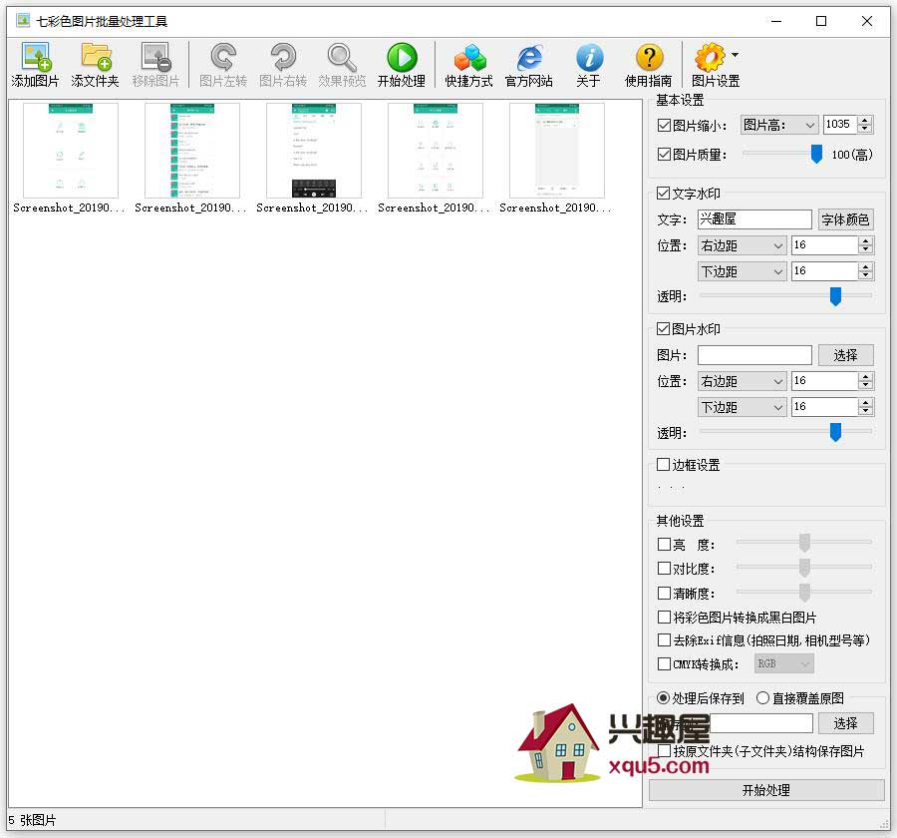Click the 文字 watermark text input field
The width and height of the screenshot is (897, 838).
point(754,219)
